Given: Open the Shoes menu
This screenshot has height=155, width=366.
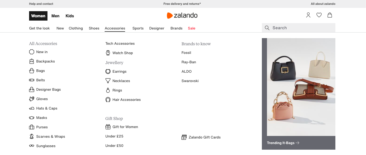Looking at the screenshot, I should point(94,28).
